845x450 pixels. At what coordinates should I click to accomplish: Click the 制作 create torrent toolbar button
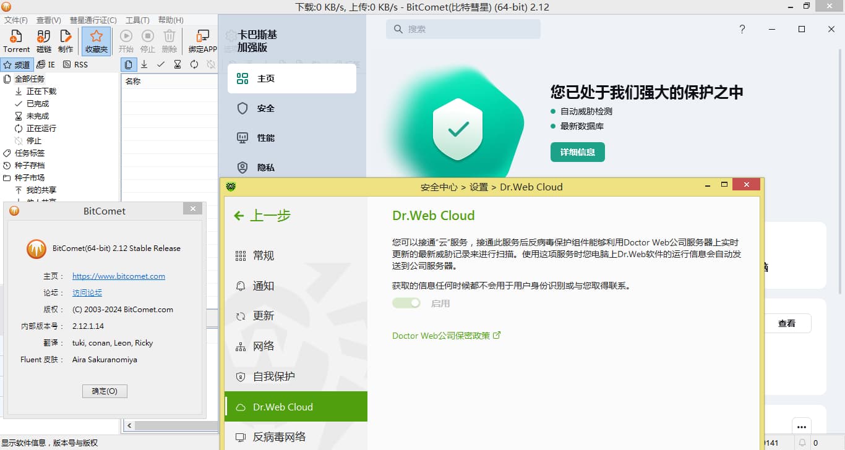[66, 41]
